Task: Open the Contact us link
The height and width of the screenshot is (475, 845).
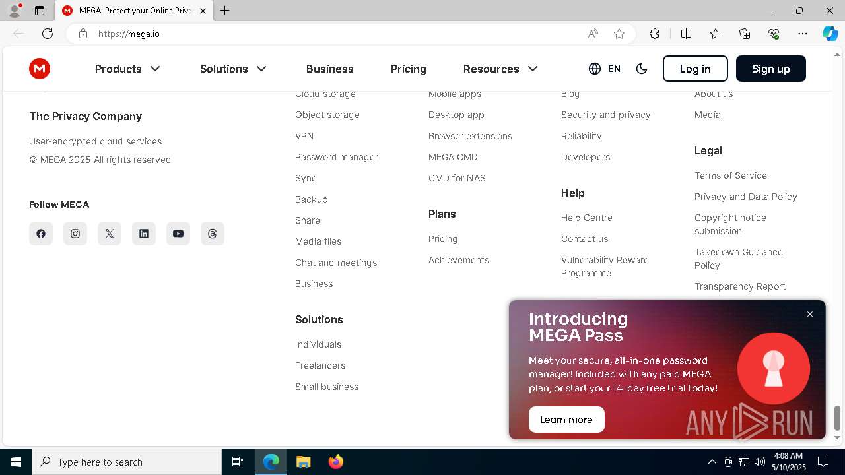Action: point(585,239)
